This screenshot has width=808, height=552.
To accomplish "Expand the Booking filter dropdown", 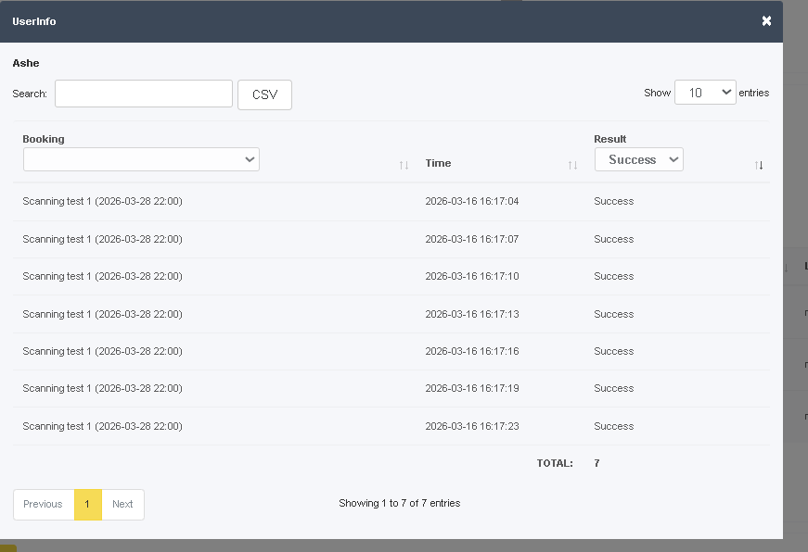I will pyautogui.click(x=141, y=159).
